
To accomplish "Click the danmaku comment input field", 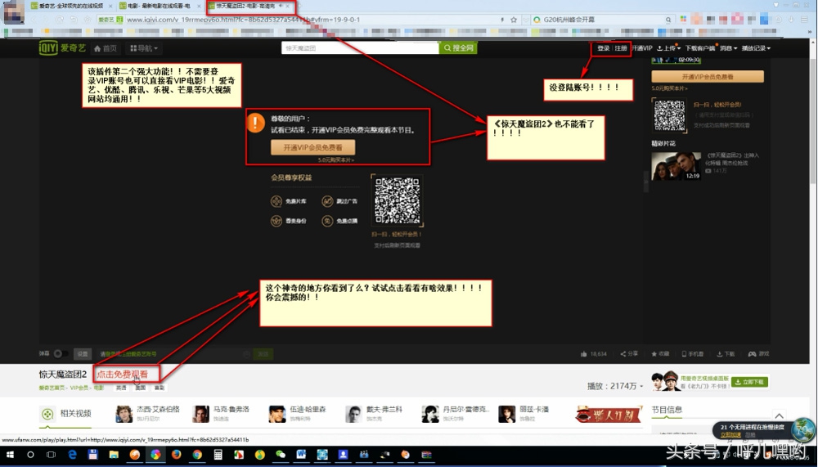I will [x=173, y=354].
